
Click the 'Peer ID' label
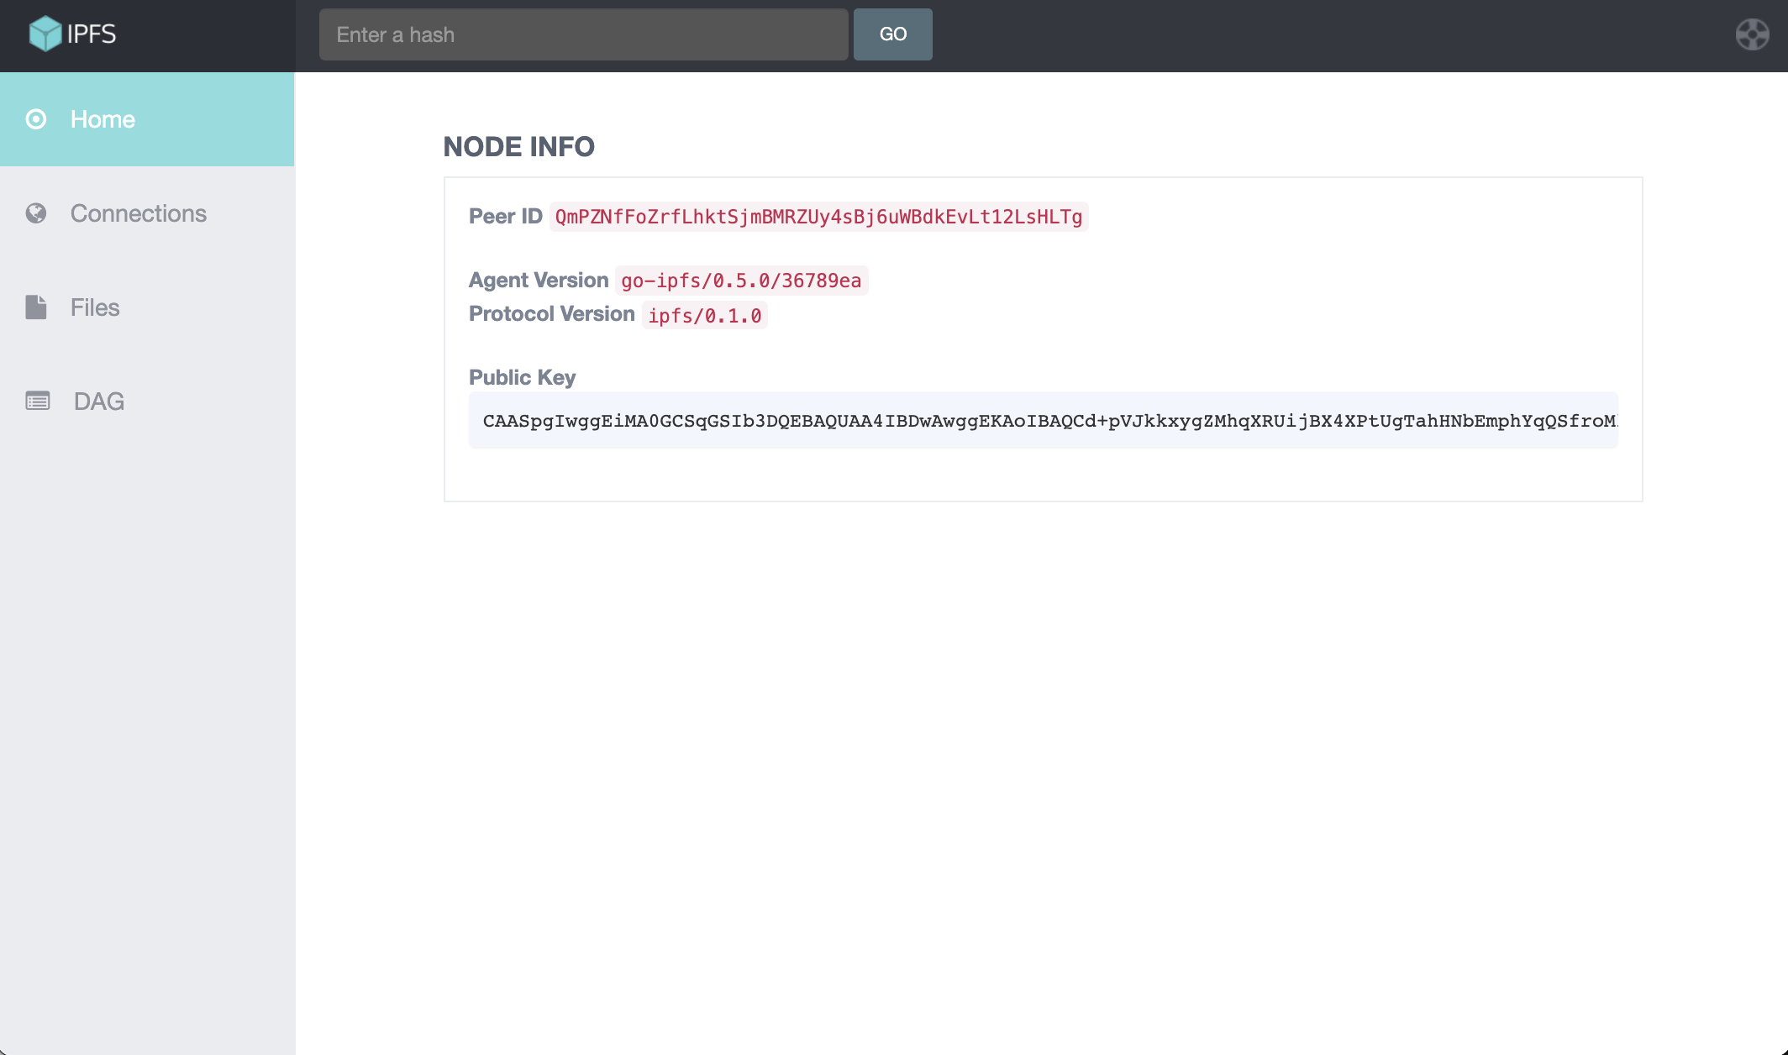click(x=506, y=216)
